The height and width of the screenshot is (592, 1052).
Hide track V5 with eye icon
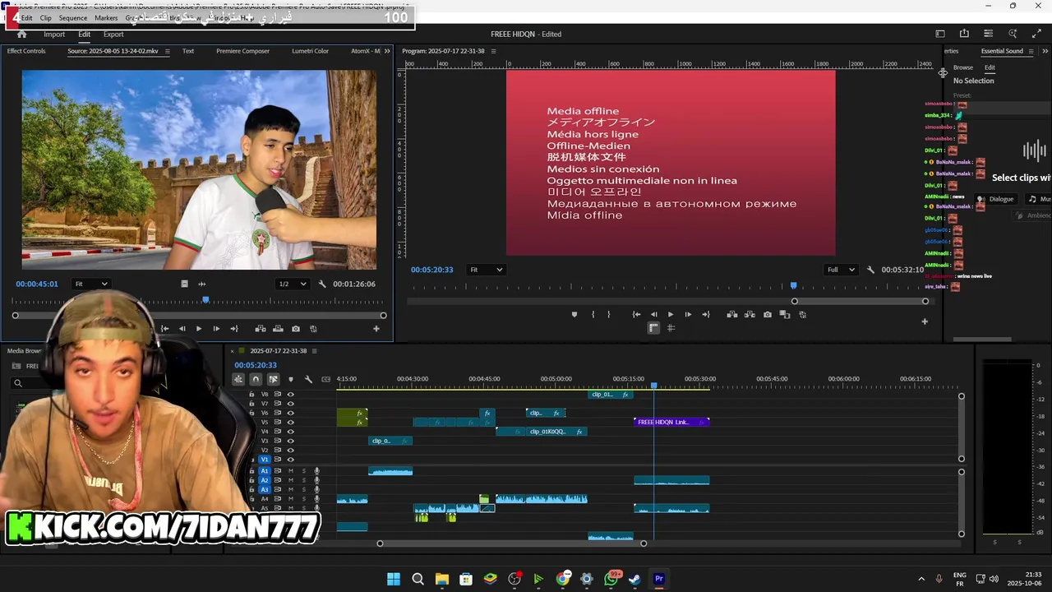[290, 422]
